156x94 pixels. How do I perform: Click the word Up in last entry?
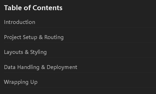click(34, 82)
